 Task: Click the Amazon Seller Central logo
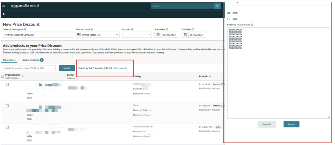pyautogui.click(x=25, y=6)
